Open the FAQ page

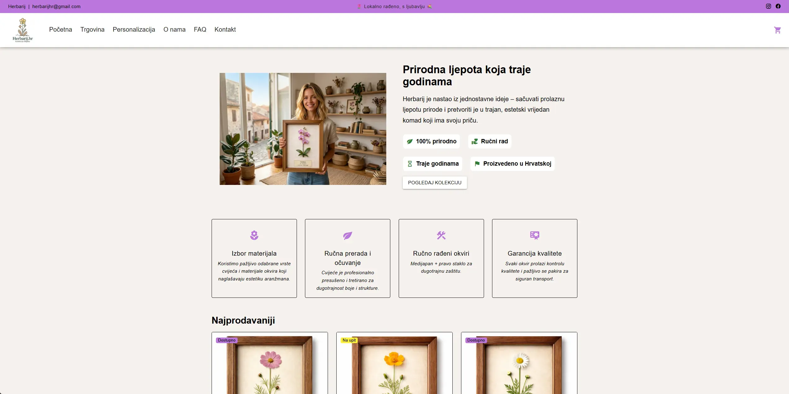point(200,29)
